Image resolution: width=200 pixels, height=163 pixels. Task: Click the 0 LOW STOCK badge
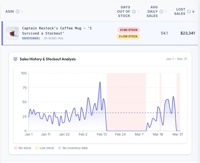point(128,36)
